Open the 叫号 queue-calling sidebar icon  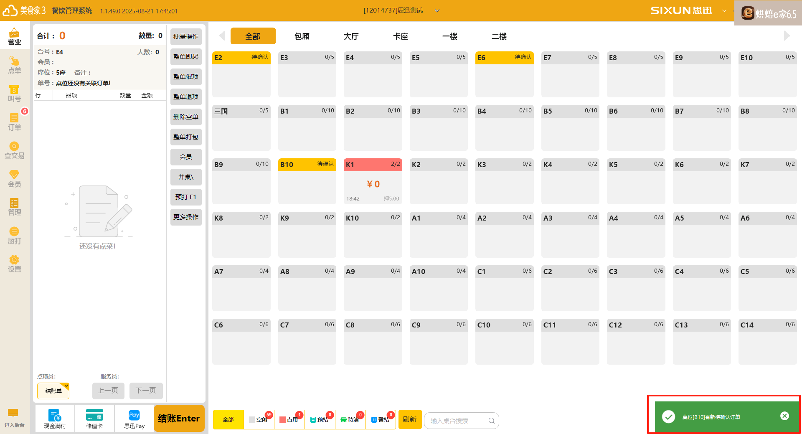pos(14,93)
